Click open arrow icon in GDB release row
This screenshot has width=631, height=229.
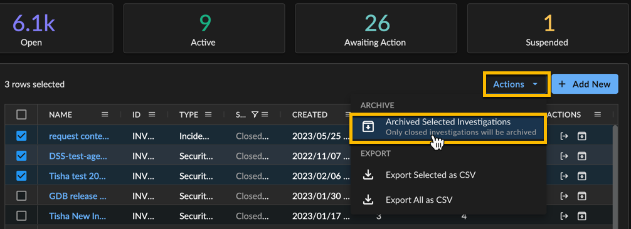[x=564, y=196]
